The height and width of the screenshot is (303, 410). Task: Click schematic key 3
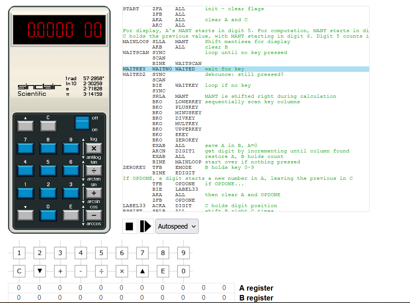[60, 253]
